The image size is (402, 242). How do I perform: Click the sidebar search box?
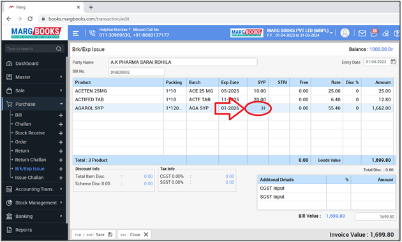point(34,48)
